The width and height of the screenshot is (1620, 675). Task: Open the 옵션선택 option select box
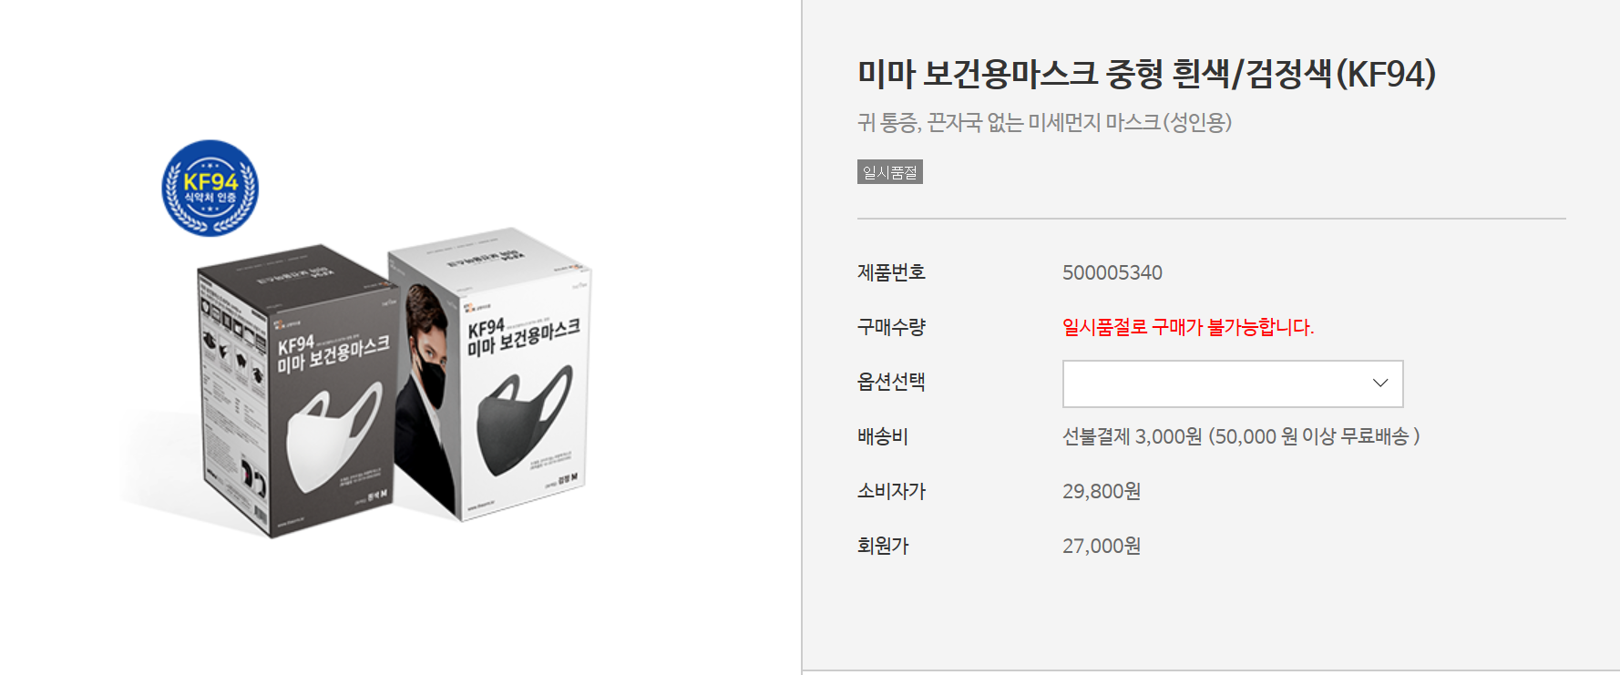[x=1233, y=384]
